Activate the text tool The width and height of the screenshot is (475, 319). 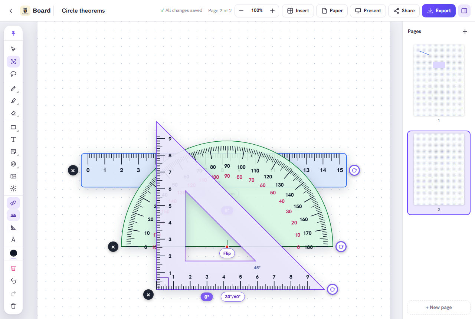pos(13,139)
